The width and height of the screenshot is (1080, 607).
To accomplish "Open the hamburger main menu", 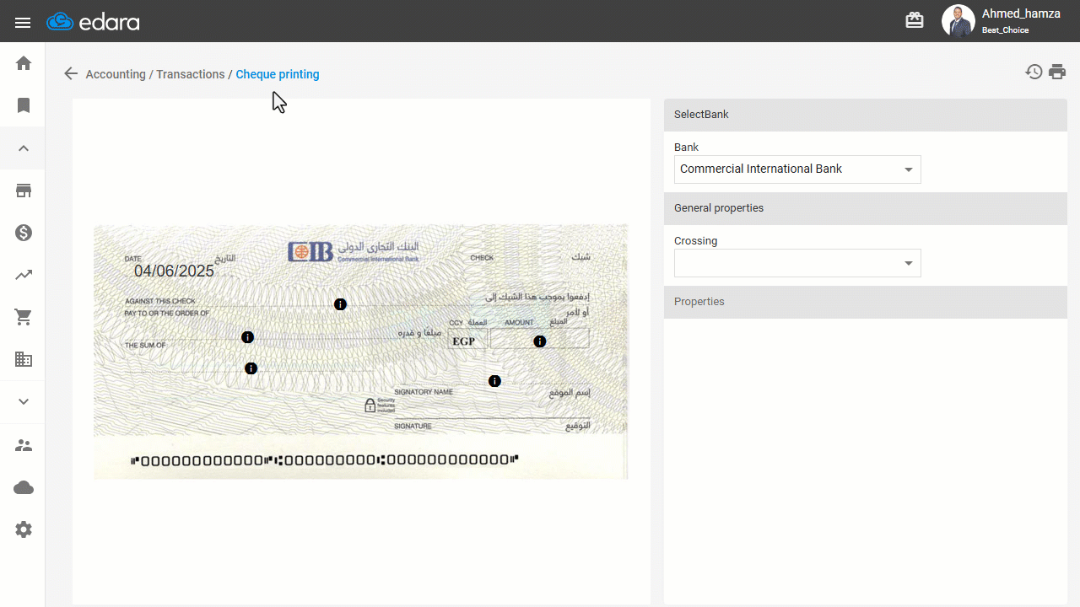I will (x=23, y=23).
